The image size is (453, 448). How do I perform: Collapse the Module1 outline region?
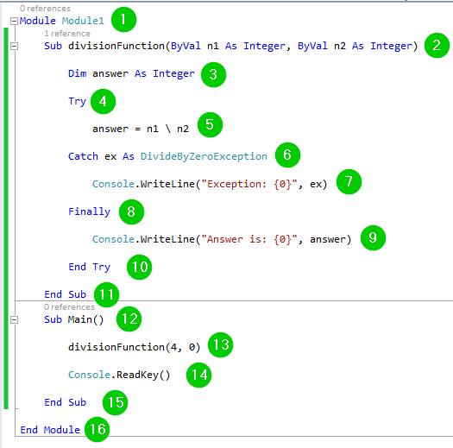(14, 21)
